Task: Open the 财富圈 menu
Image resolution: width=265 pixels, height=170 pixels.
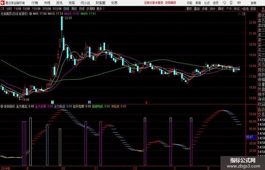Action: (x=100, y=3)
